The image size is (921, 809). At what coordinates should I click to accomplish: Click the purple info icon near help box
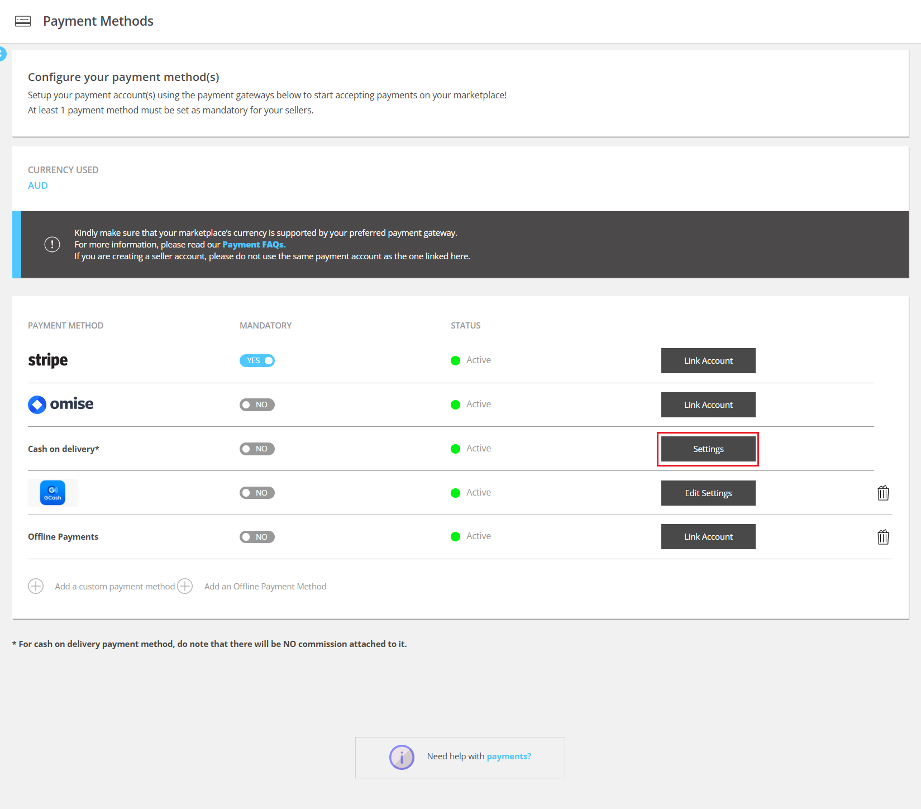tap(402, 758)
